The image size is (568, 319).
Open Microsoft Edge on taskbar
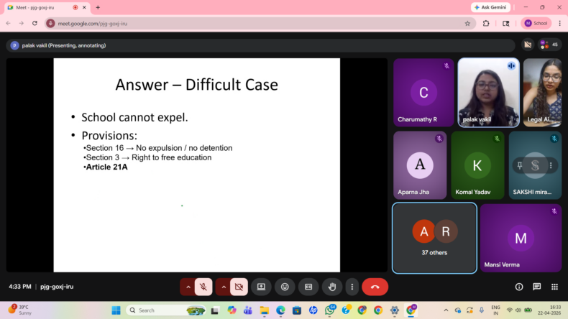click(280, 310)
